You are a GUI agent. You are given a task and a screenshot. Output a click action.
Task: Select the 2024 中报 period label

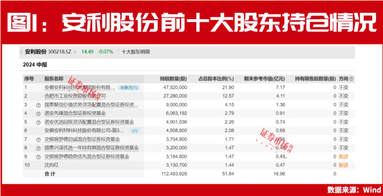(x=35, y=65)
